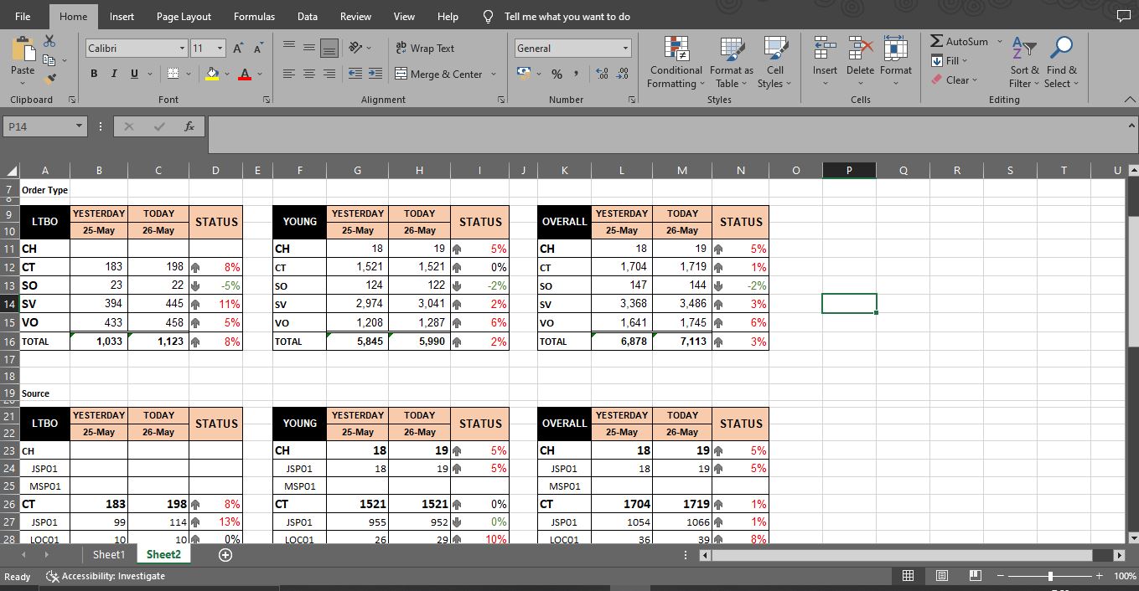Click the Clear button
The image size is (1139, 591).
(950, 80)
